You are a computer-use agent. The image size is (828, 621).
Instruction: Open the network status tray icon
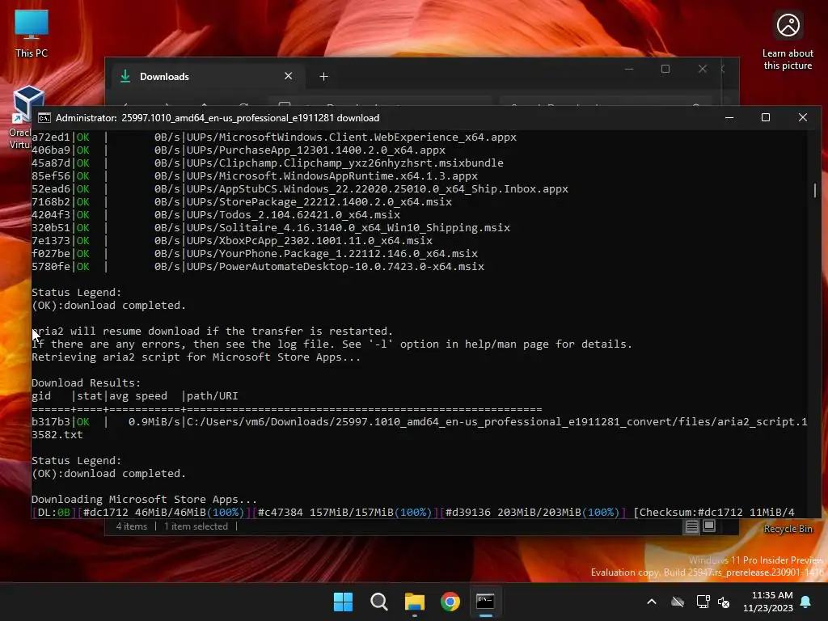click(x=703, y=602)
